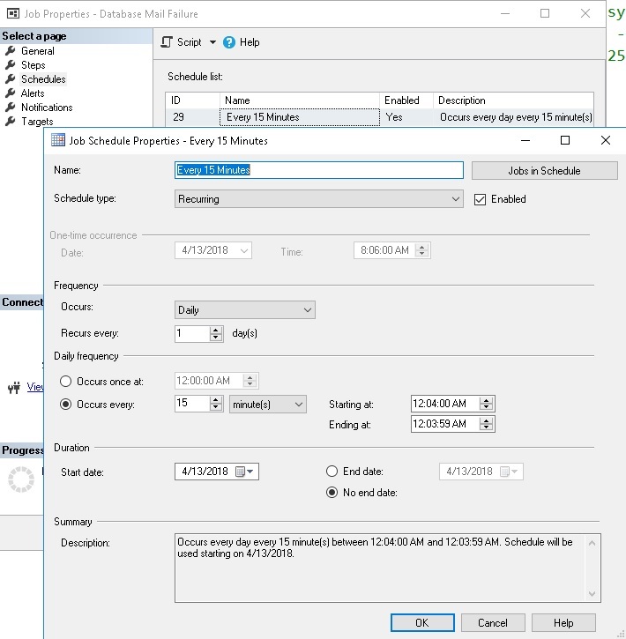
Task: Choose the Notifications page wrench icon
Action: coord(11,108)
